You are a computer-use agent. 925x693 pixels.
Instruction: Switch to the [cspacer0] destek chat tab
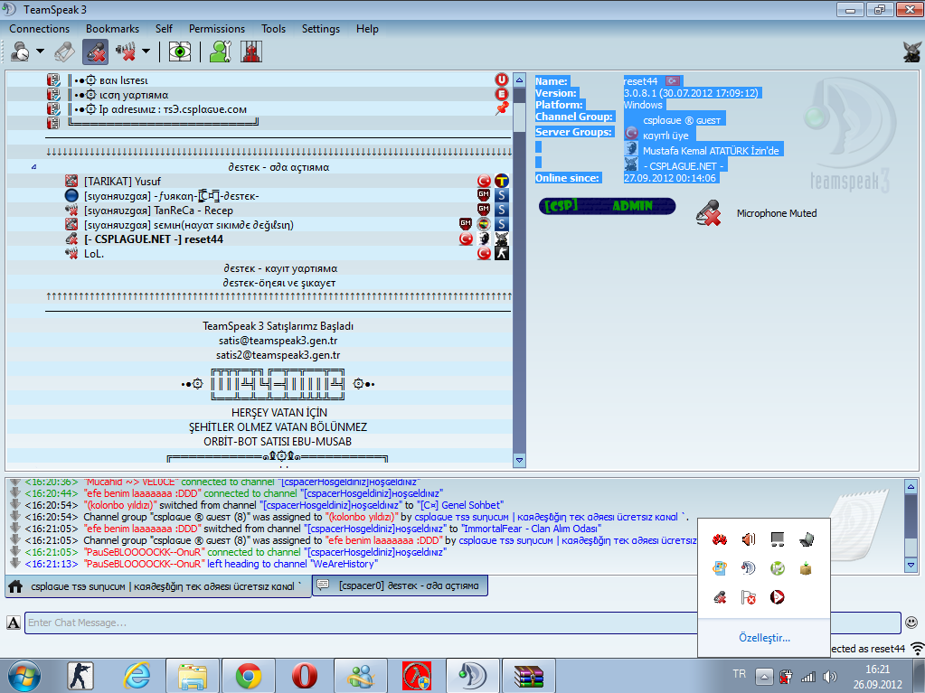point(401,585)
